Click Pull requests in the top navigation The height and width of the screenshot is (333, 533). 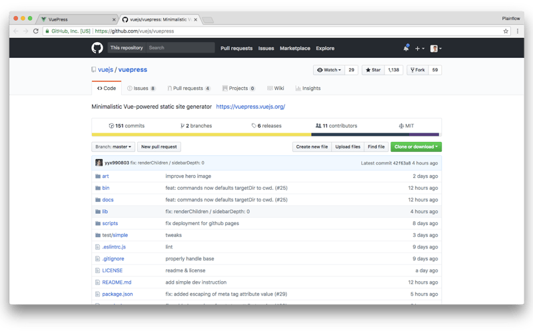[237, 48]
